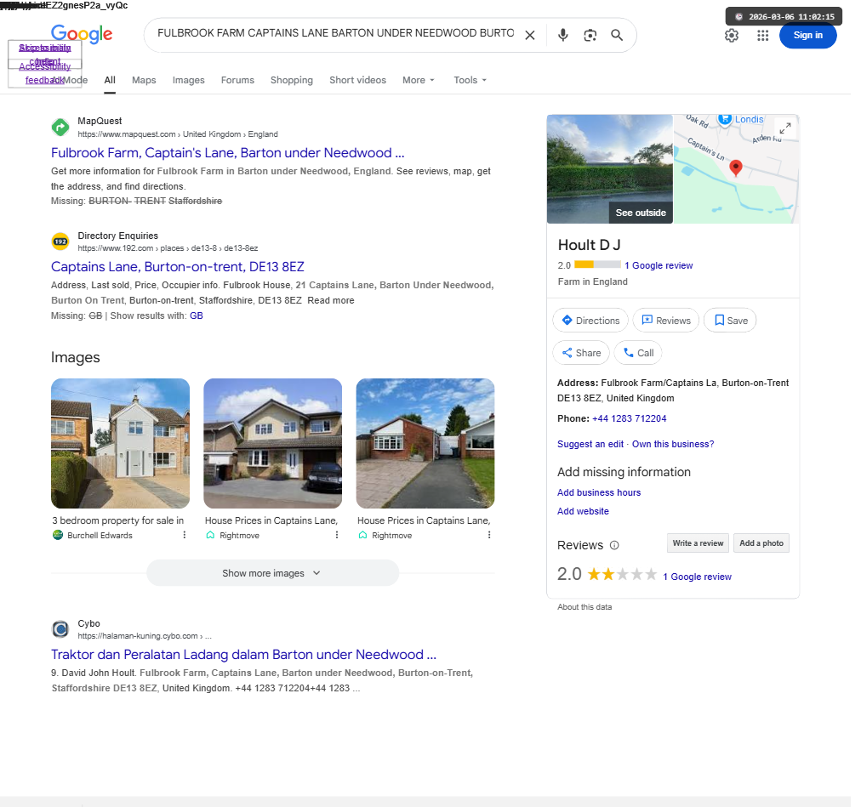Viewport: 861px width, 807px height.
Task: Open Google apps grid icon
Action: point(762,35)
